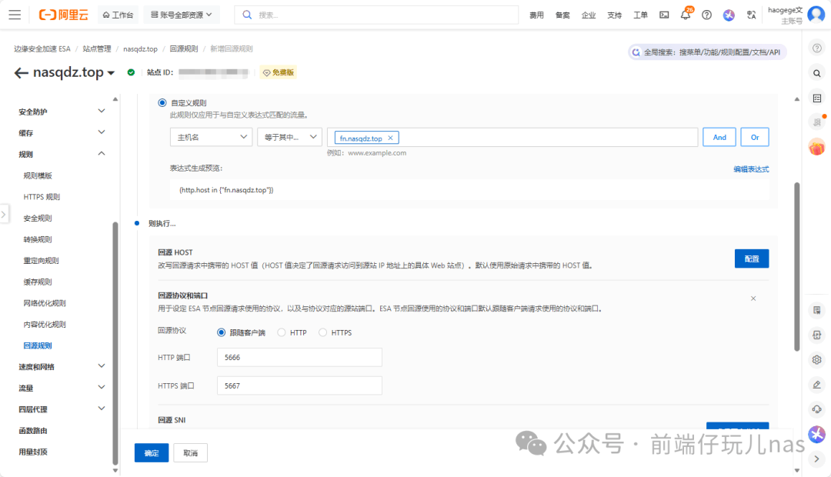Viewport: 831px width, 477px height.
Task: Open the 等于其中 operator dropdown
Action: coord(289,137)
